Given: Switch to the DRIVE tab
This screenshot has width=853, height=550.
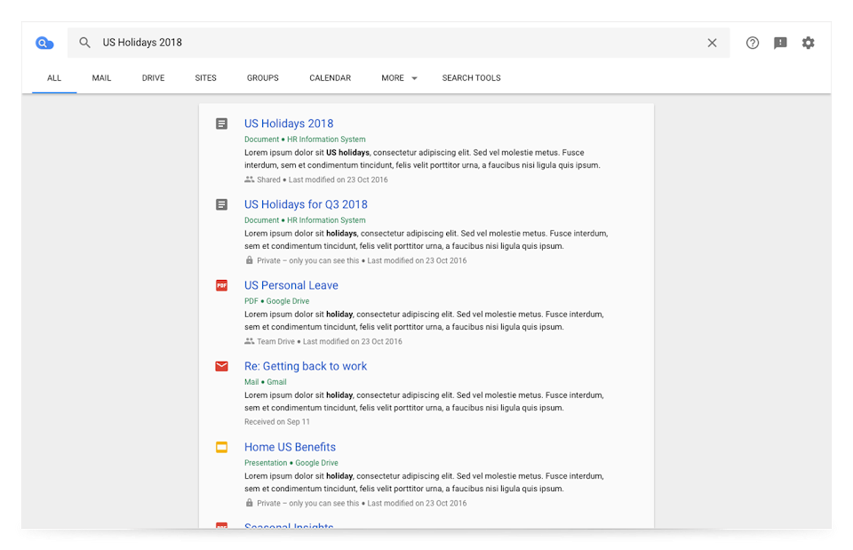Looking at the screenshot, I should [153, 78].
